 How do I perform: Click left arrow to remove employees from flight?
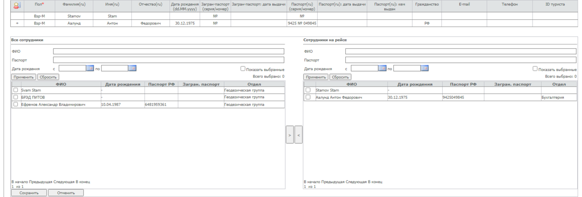298,136
